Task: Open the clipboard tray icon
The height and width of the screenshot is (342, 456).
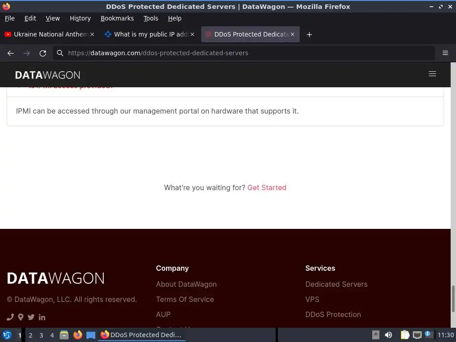Action: pos(405,335)
